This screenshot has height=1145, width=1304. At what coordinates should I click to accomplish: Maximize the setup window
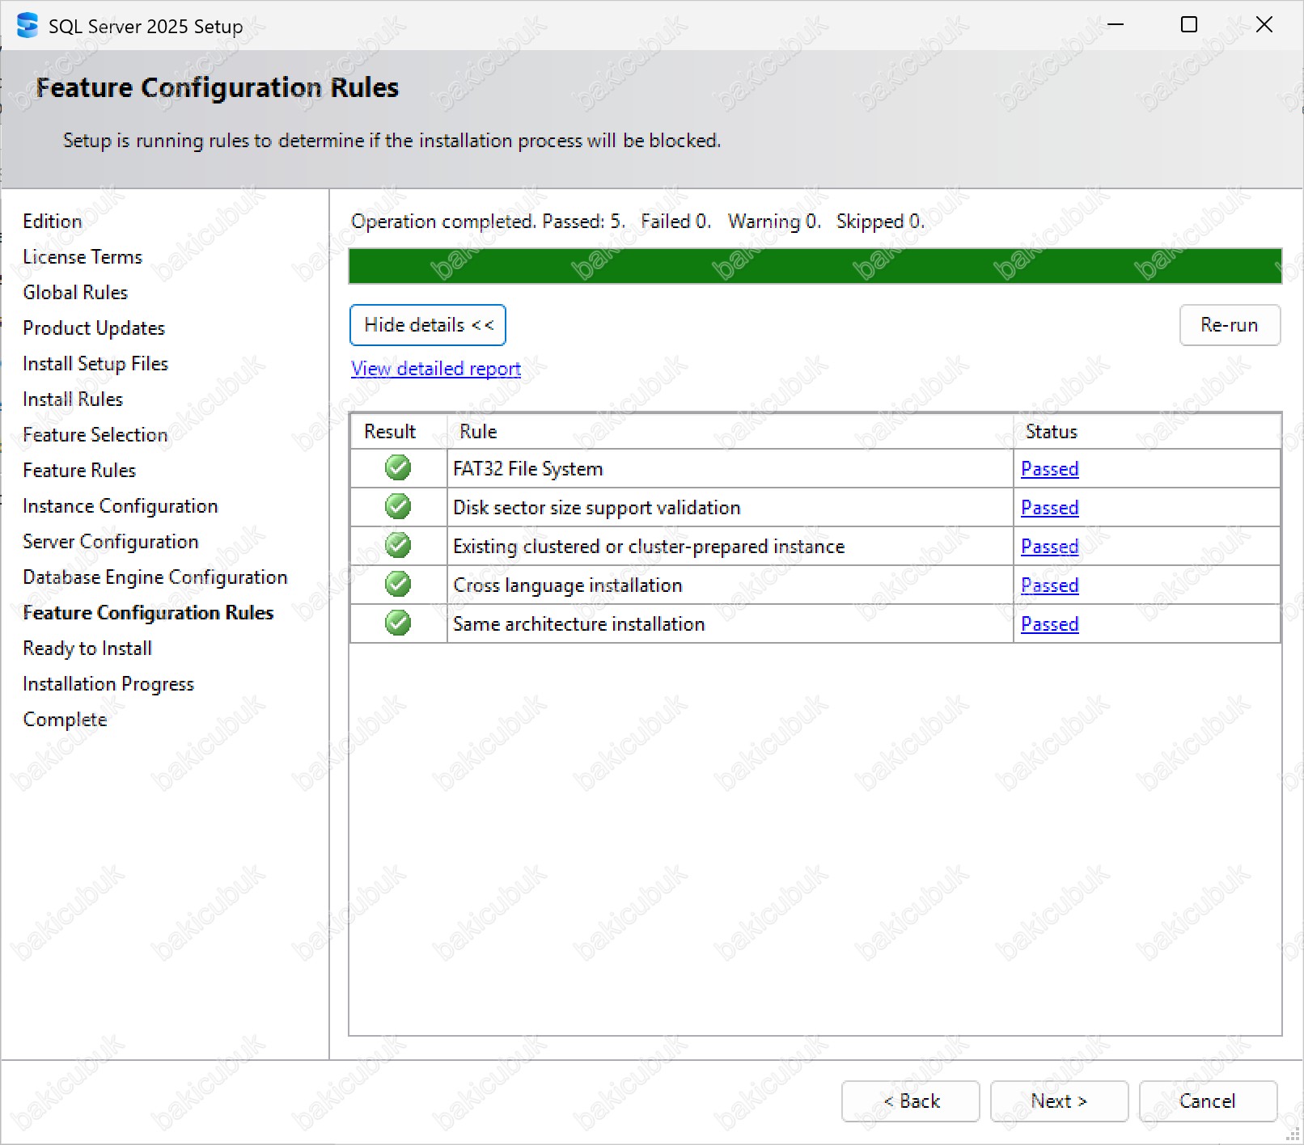pos(1189,25)
